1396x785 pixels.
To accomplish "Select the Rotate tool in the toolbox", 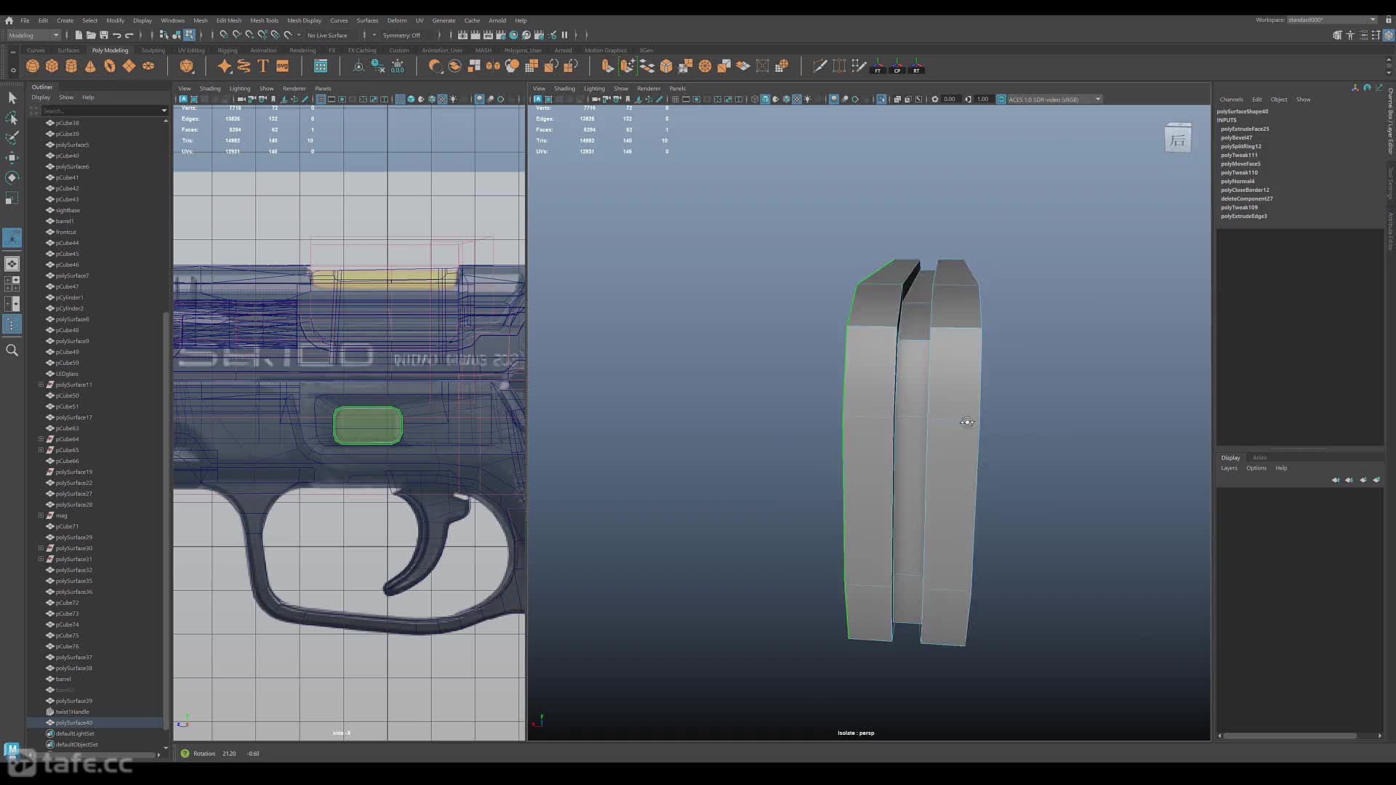I will [x=12, y=177].
